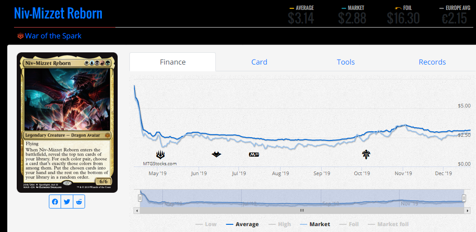Click the Nov '19 axis label
This screenshot has width=476, height=232.
click(403, 173)
